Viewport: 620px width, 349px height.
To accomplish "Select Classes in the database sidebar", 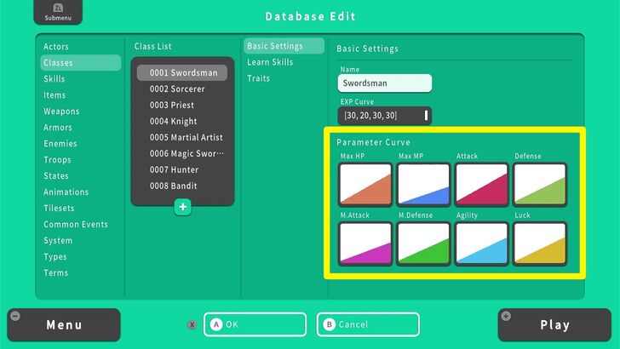I will click(x=81, y=63).
